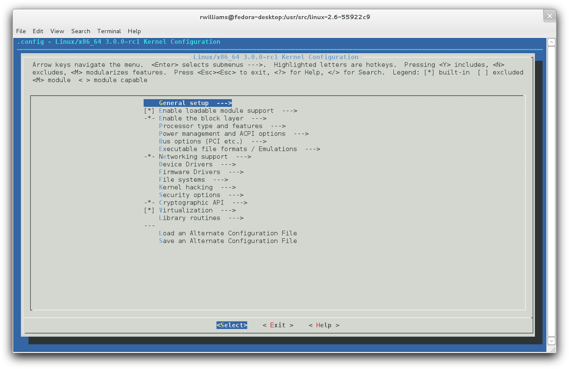The image size is (569, 369).
Task: Open Security options submenu
Action: [201, 195]
